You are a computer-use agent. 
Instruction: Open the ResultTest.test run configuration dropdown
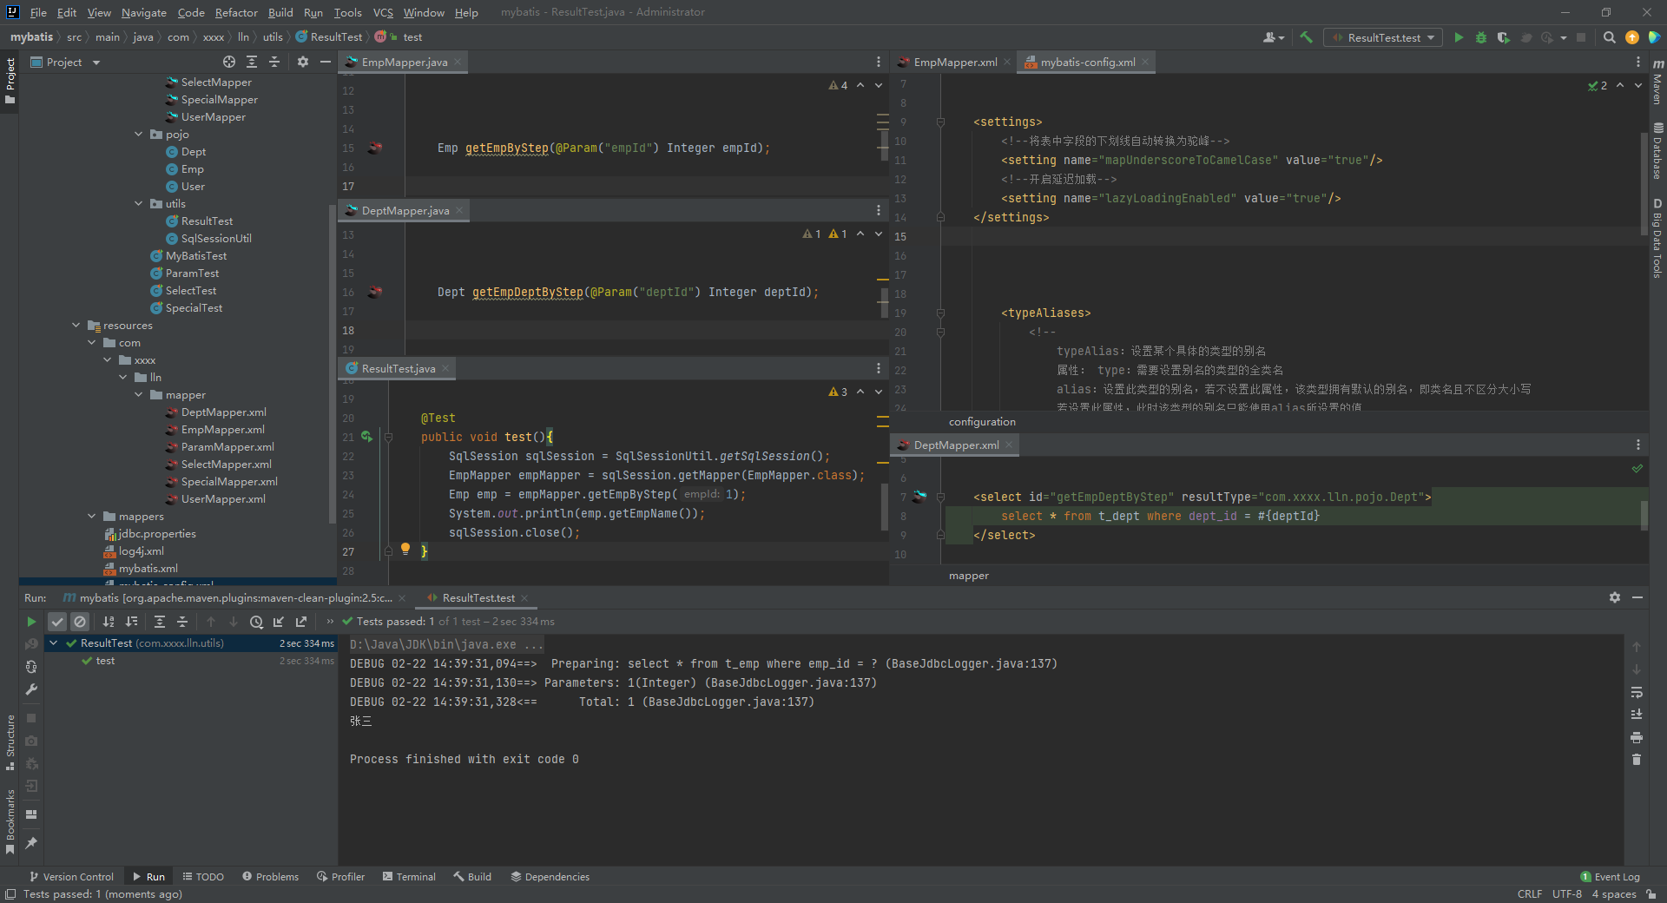click(x=1383, y=37)
